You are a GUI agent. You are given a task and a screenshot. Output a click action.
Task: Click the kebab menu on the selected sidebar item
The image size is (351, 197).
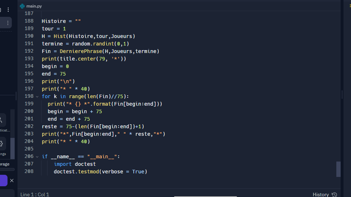8,23
